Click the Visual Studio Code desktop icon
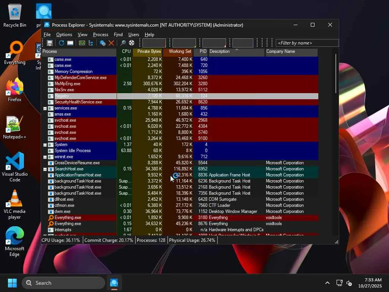Viewport: 389px width, 292px height. [15, 167]
